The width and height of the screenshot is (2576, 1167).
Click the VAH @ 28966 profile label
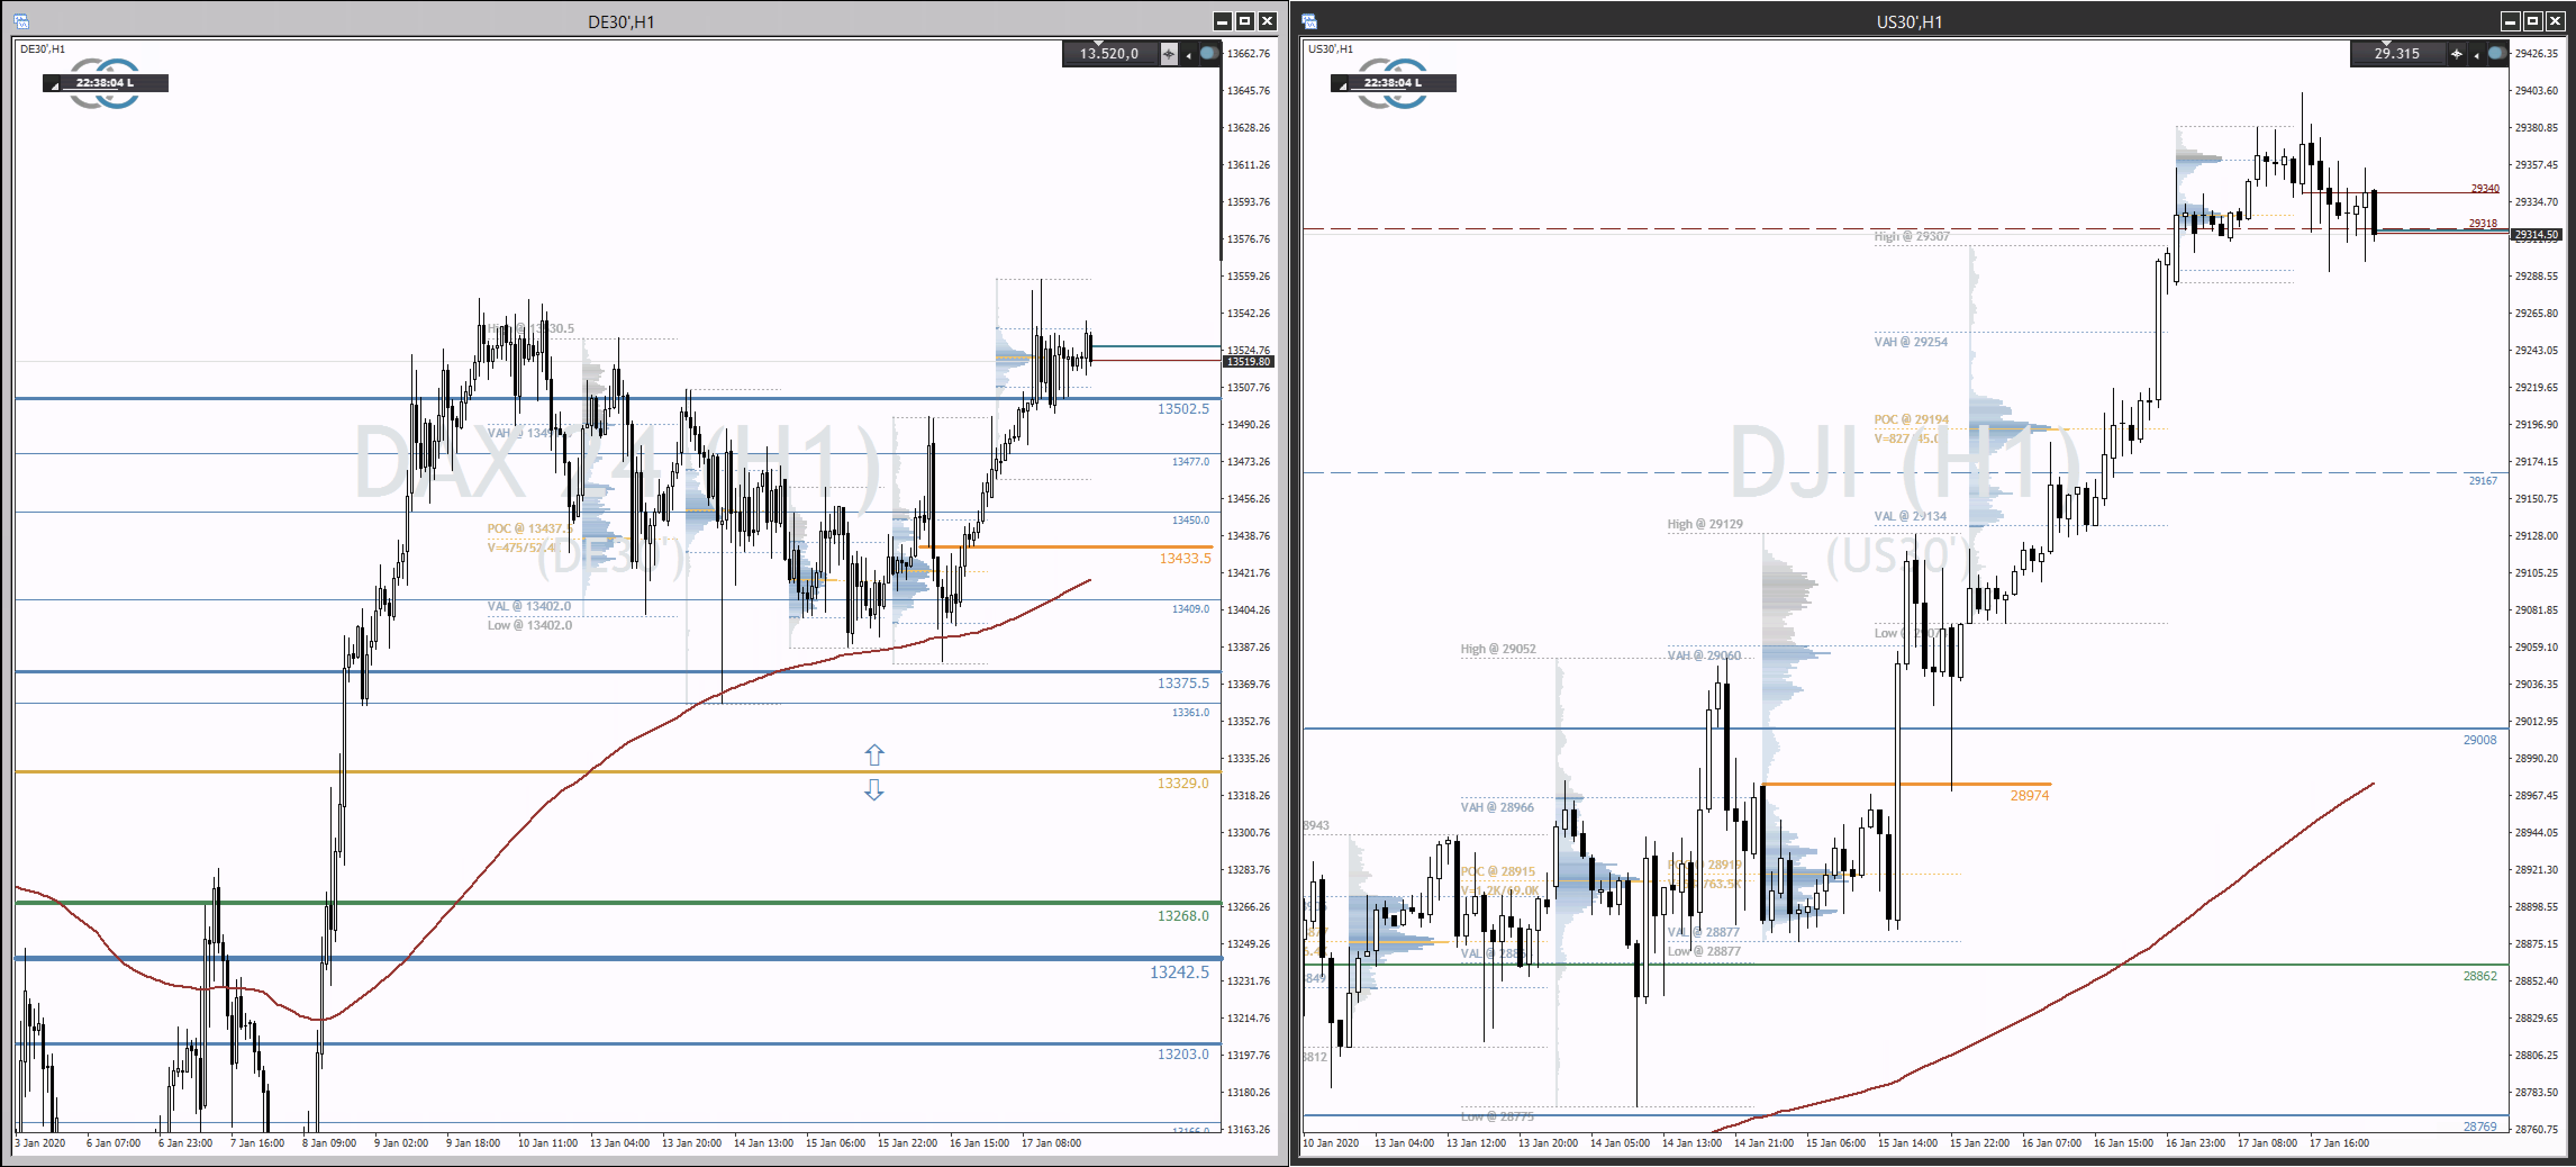pos(1496,807)
